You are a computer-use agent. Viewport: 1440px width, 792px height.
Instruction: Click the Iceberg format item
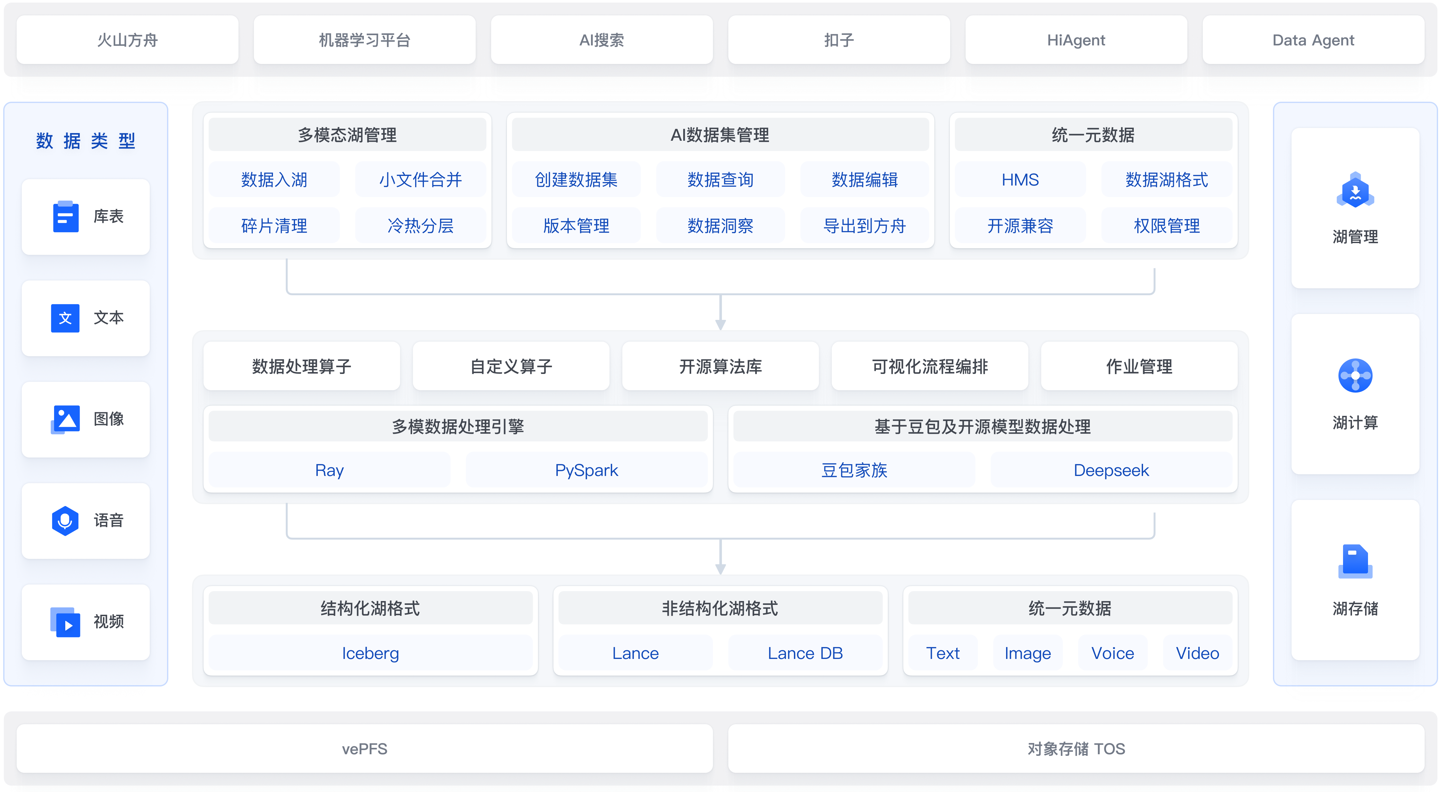[x=371, y=653]
